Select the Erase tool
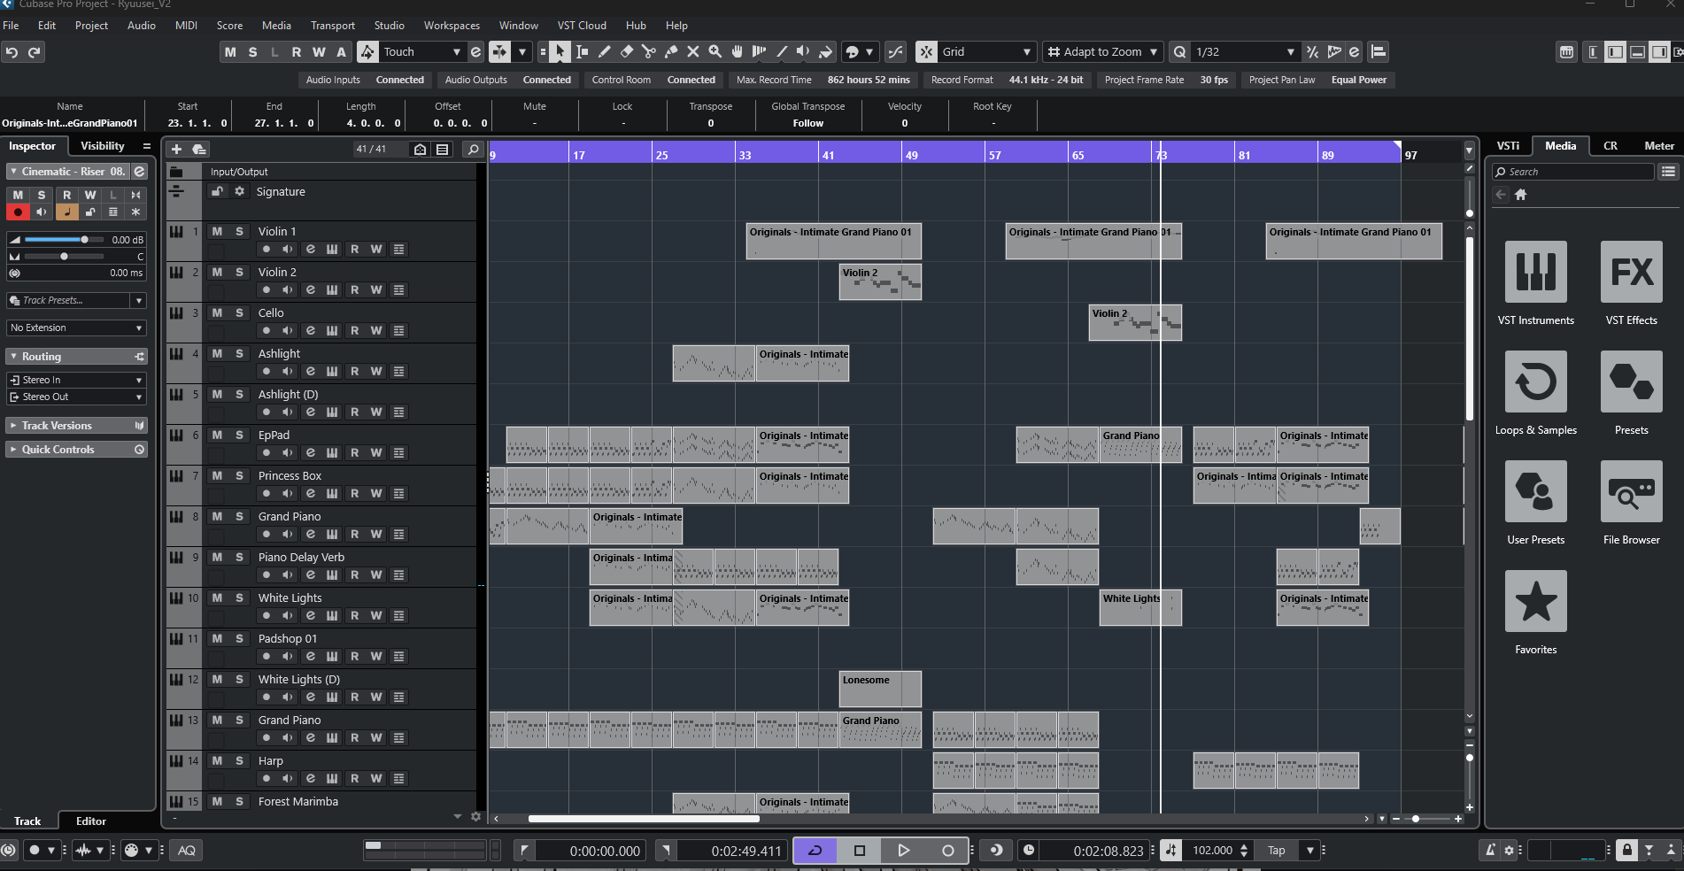This screenshot has width=1684, height=871. pos(626,52)
